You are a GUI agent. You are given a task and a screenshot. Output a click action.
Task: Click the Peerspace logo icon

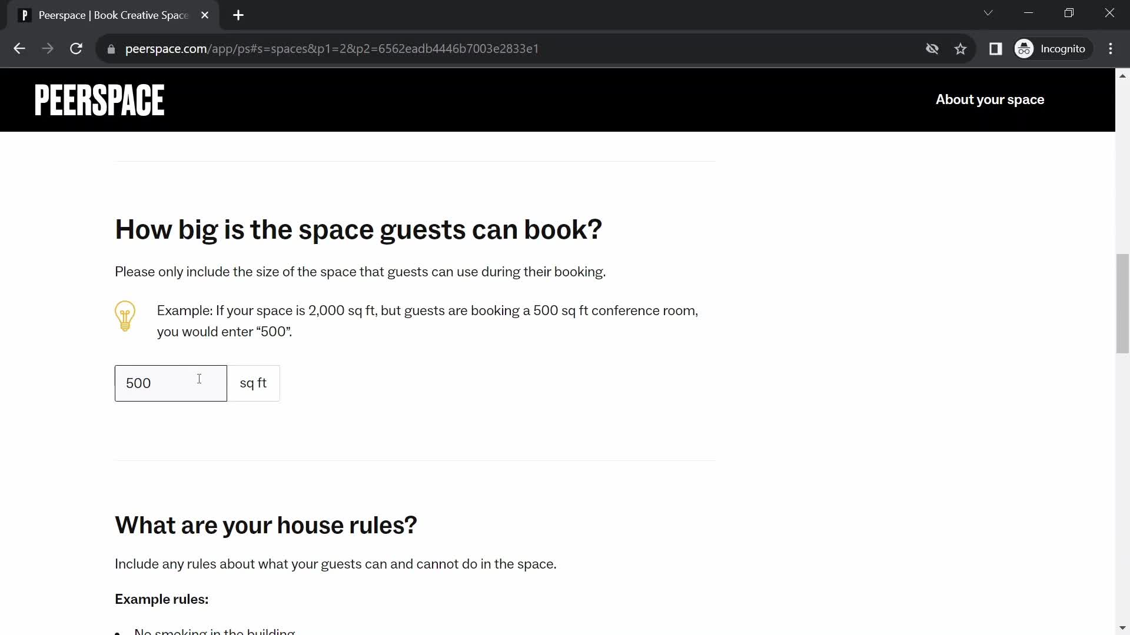click(x=99, y=99)
